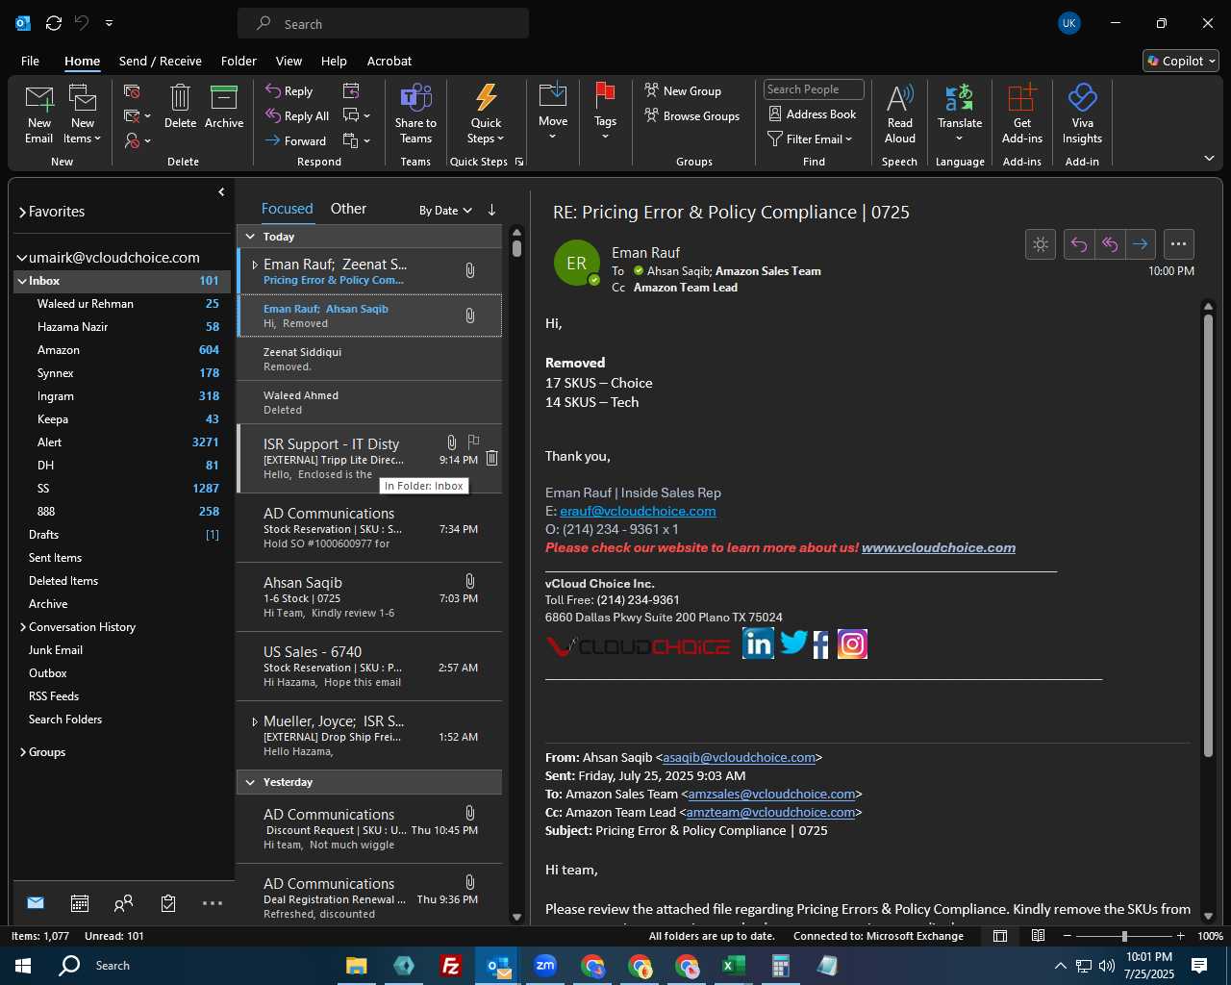1231x985 pixels.
Task: Open the Acrobat tab
Action: coord(389,61)
